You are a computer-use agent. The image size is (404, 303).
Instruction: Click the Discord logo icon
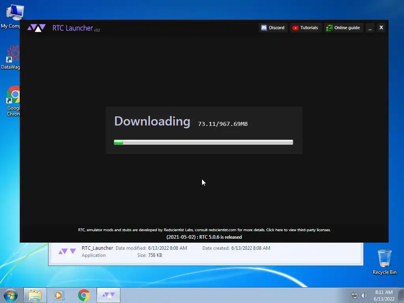point(264,28)
